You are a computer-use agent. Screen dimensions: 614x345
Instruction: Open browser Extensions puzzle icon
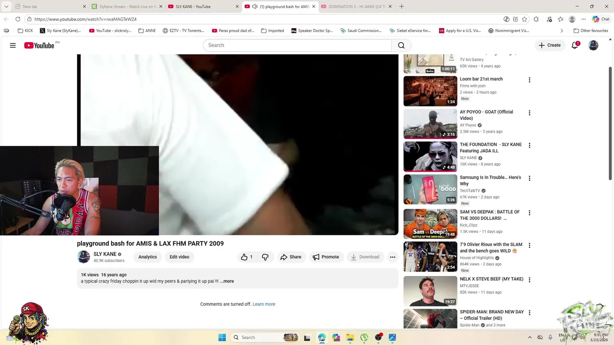pyautogui.click(x=536, y=19)
